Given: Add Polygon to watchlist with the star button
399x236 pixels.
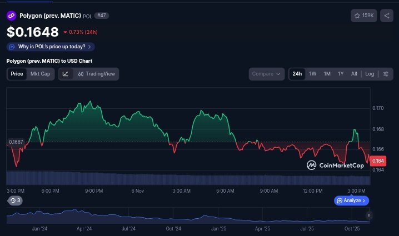Looking at the screenshot, I should [x=363, y=16].
